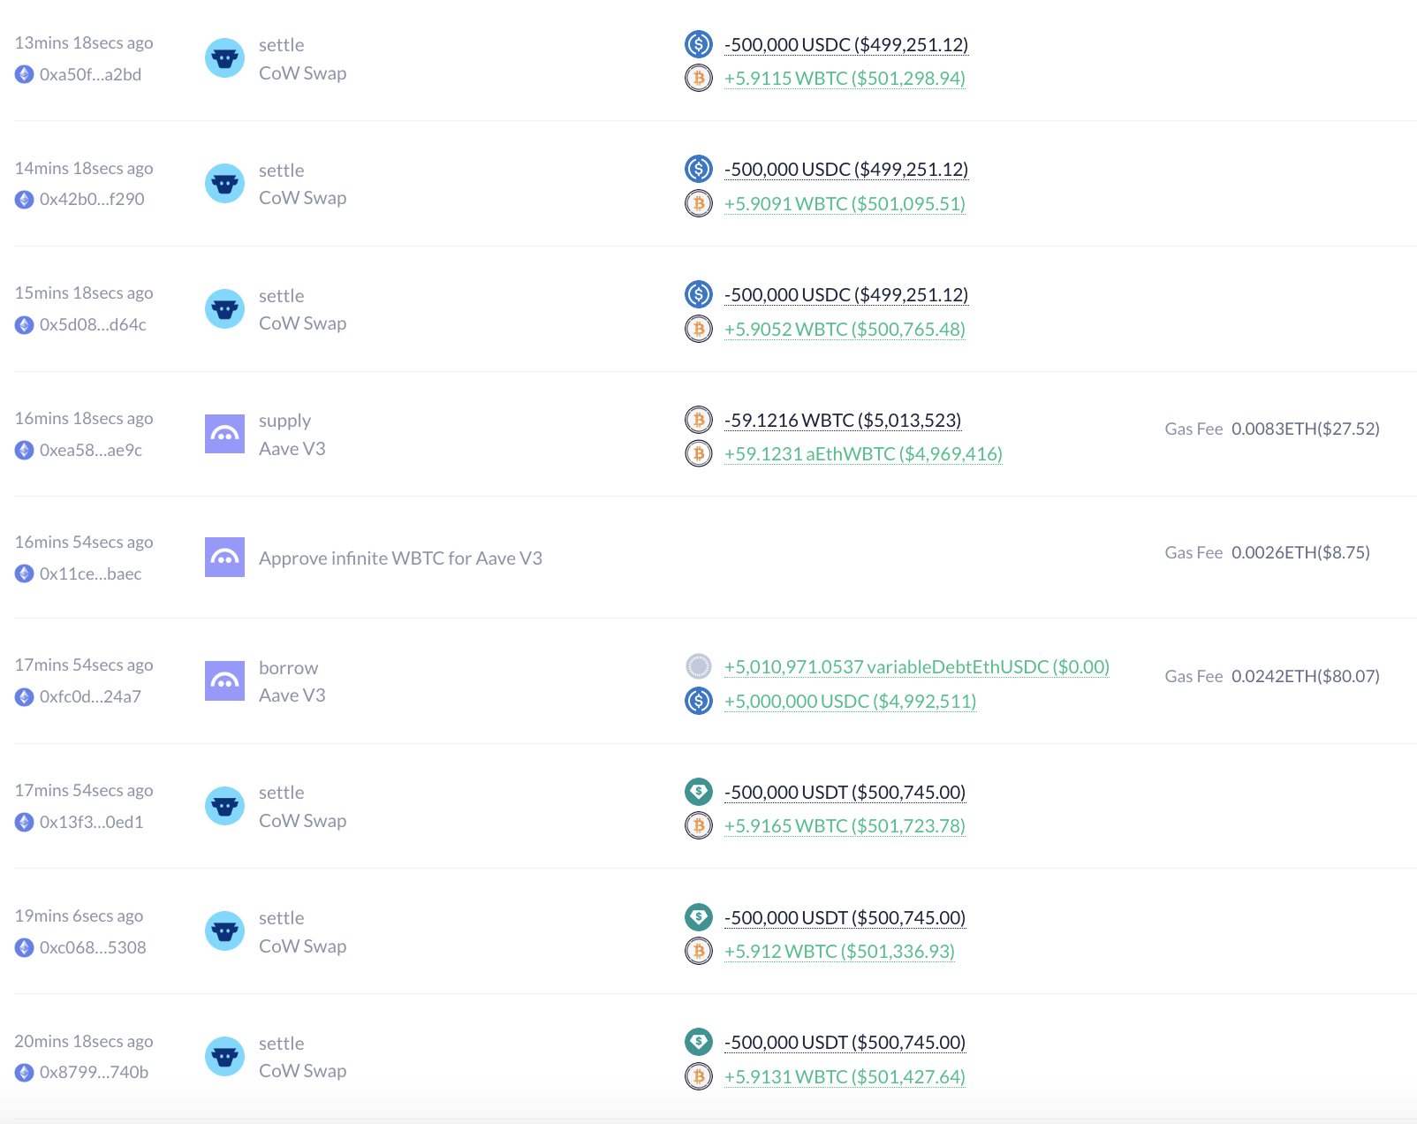The width and height of the screenshot is (1417, 1124).
Task: Open transaction hash 0x13f3...0ed1
Action: click(91, 822)
